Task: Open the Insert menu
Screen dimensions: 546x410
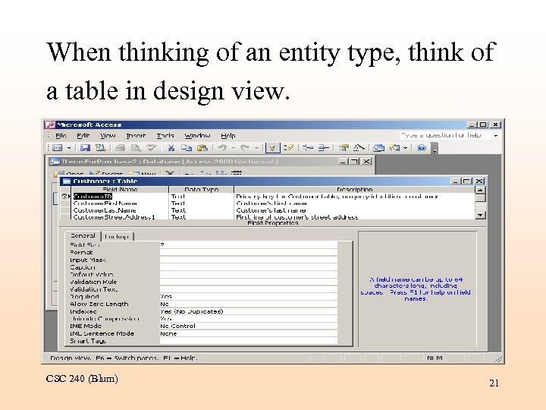Action: point(136,136)
